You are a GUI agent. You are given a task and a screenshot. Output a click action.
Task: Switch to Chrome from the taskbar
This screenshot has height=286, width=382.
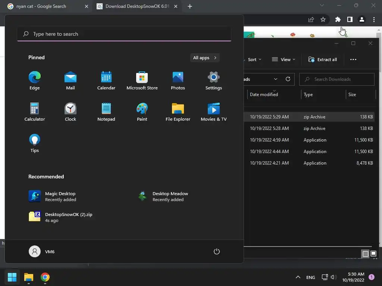click(45, 277)
